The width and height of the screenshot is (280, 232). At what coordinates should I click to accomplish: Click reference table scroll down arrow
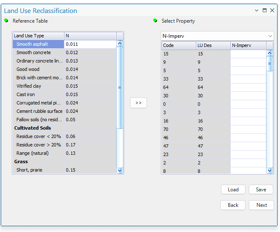[120, 170]
